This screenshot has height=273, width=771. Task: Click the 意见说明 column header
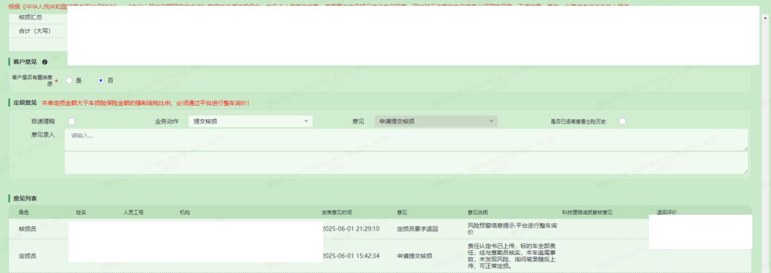click(x=478, y=212)
